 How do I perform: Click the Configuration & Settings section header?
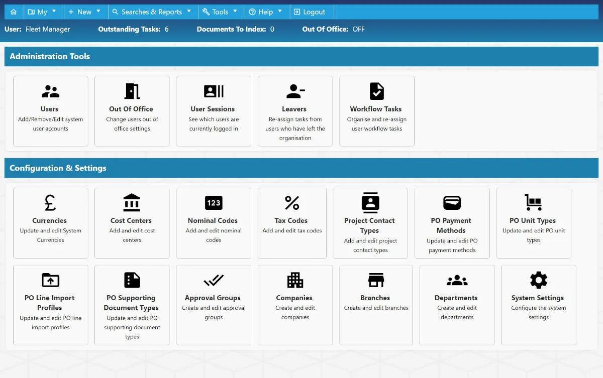301,168
